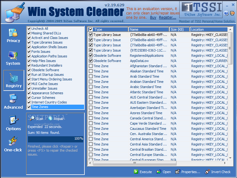
Task: Select the Registry section icon
Action: pos(14,78)
